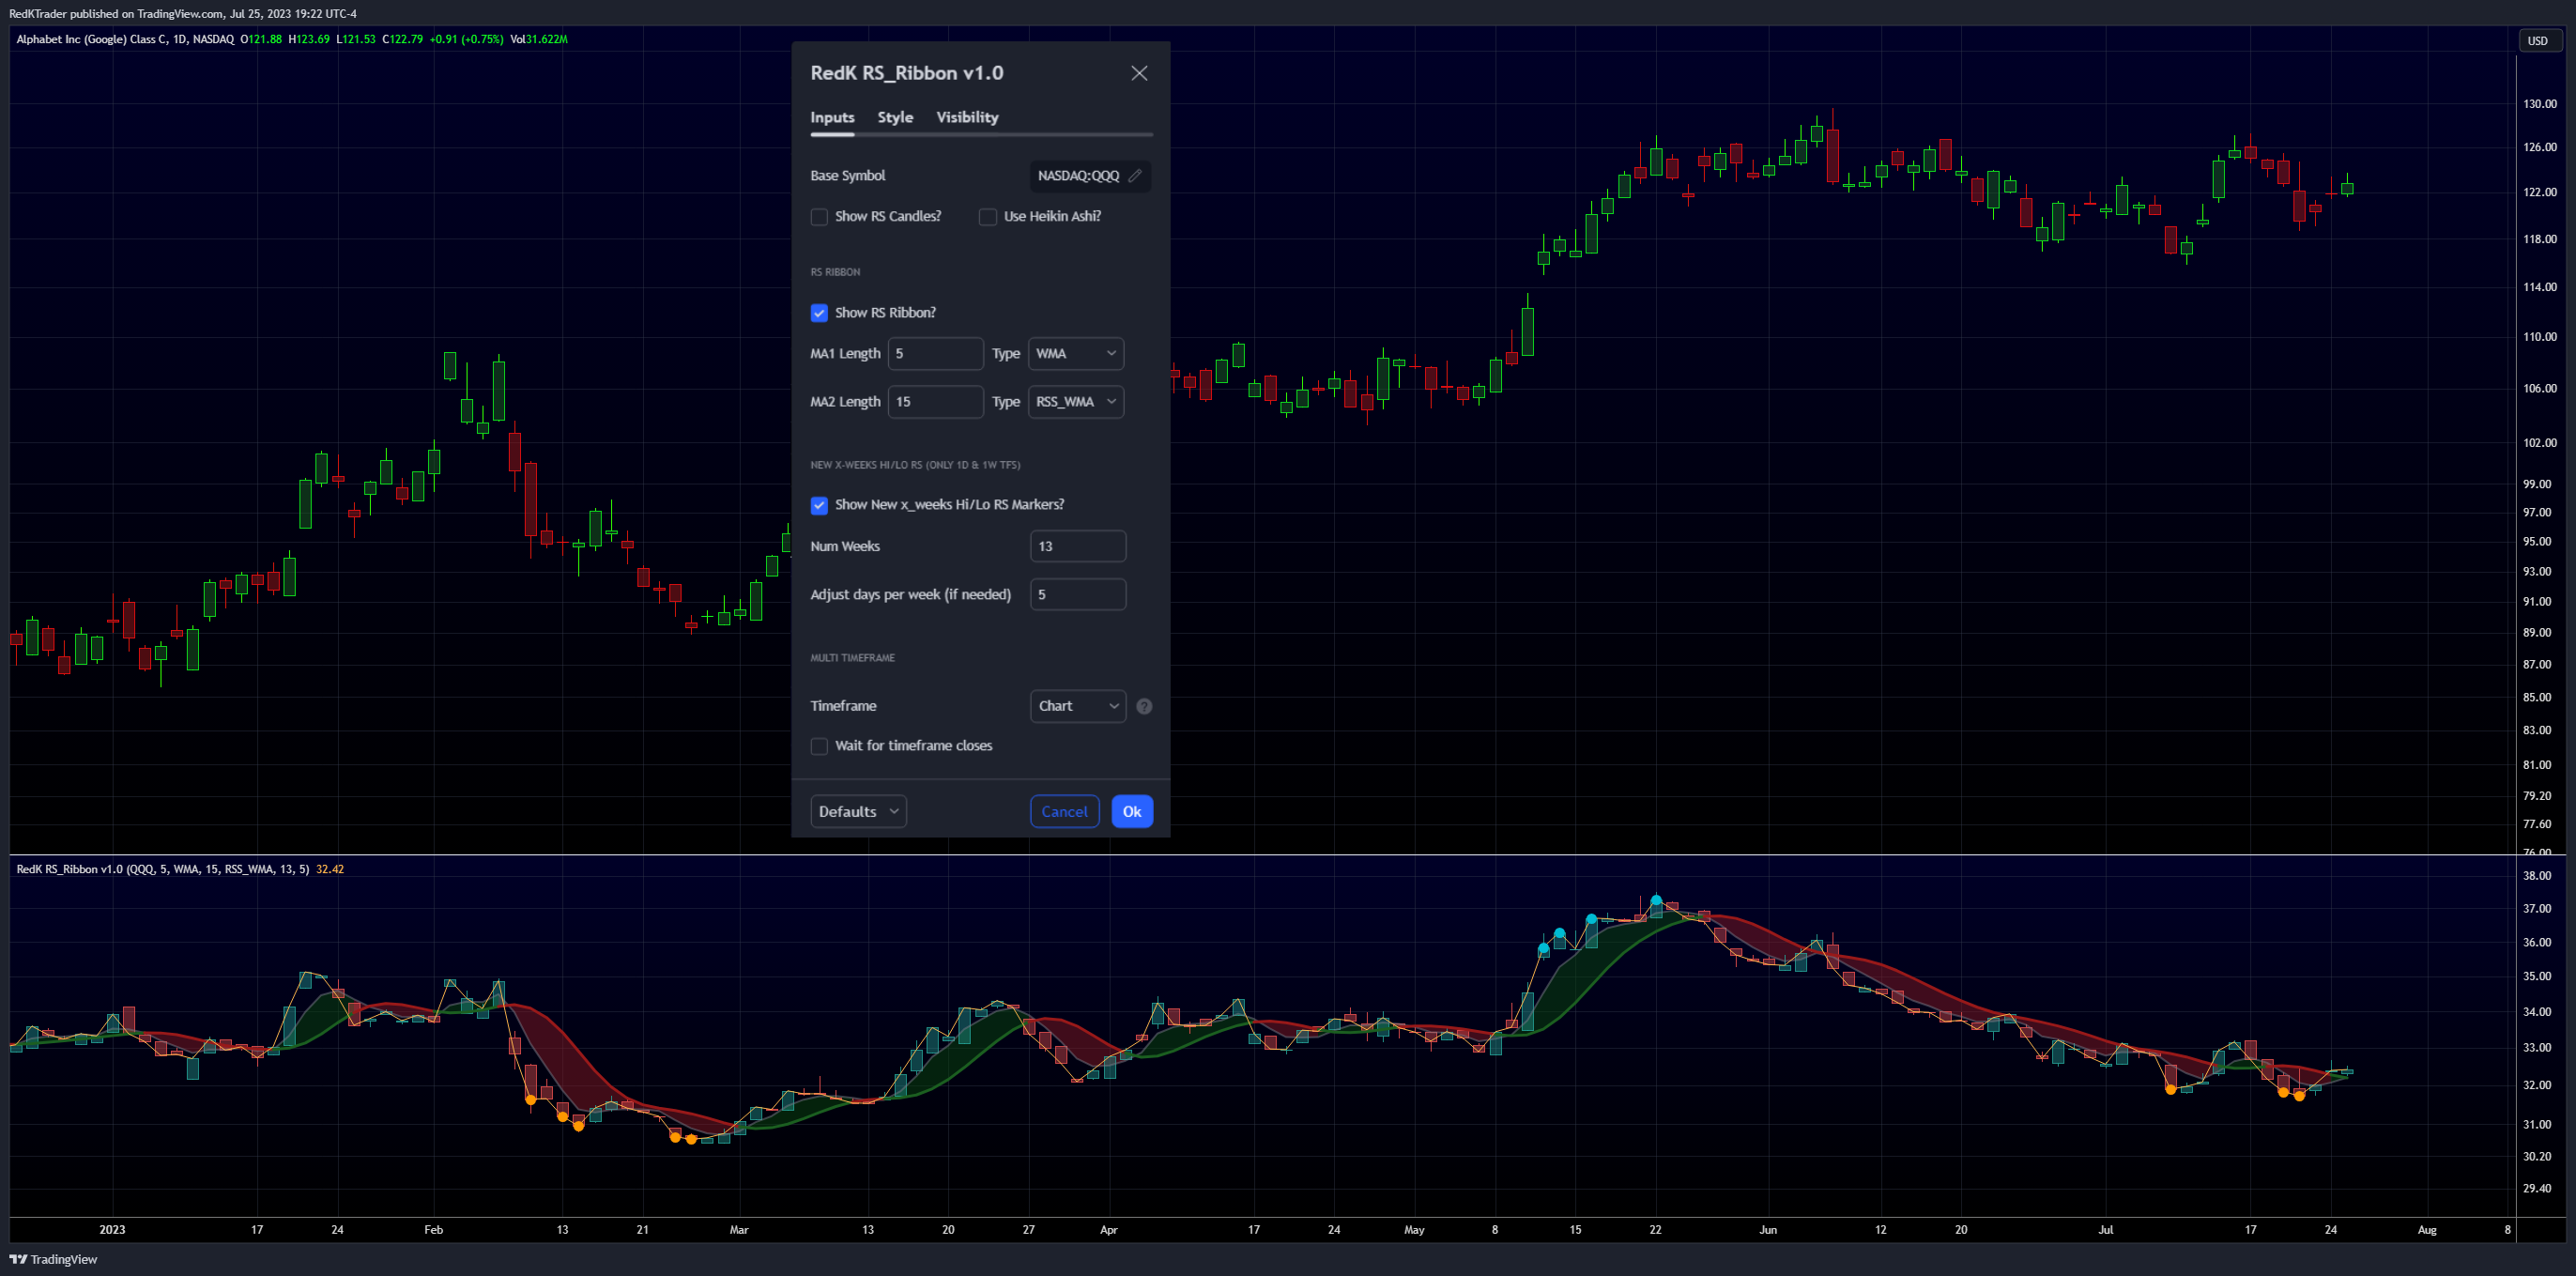Click the 2023 label on the time axis
The width and height of the screenshot is (2576, 1276).
click(x=112, y=1230)
